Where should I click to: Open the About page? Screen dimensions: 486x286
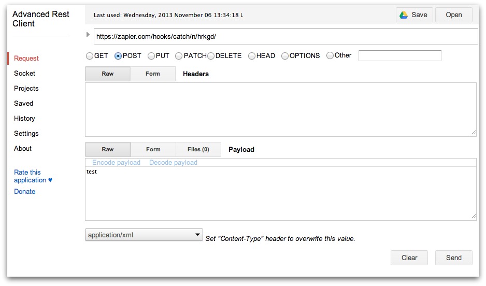pyautogui.click(x=23, y=148)
